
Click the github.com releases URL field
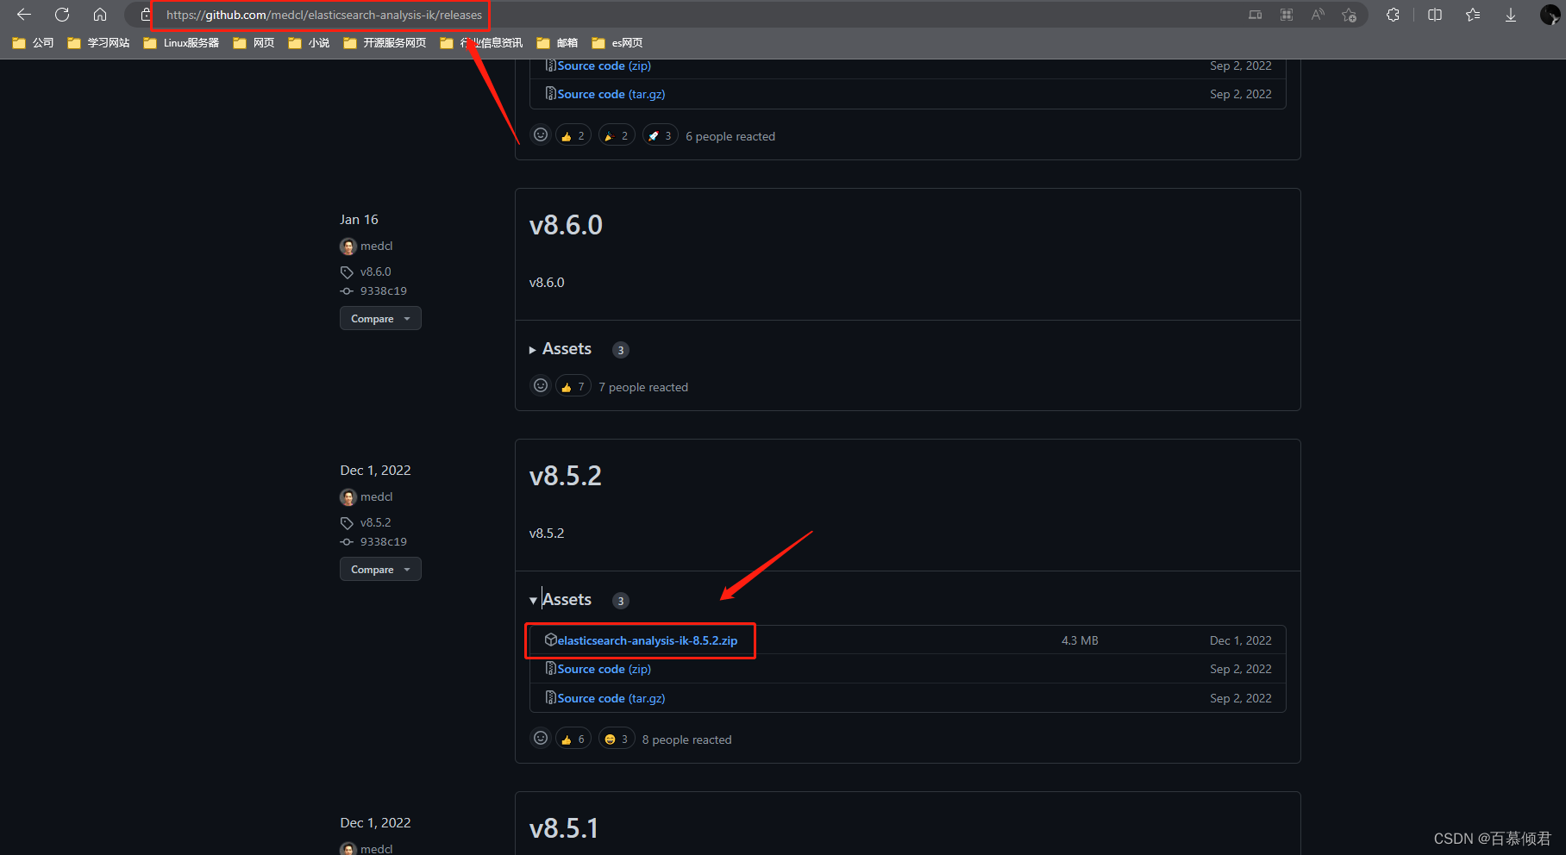(324, 15)
